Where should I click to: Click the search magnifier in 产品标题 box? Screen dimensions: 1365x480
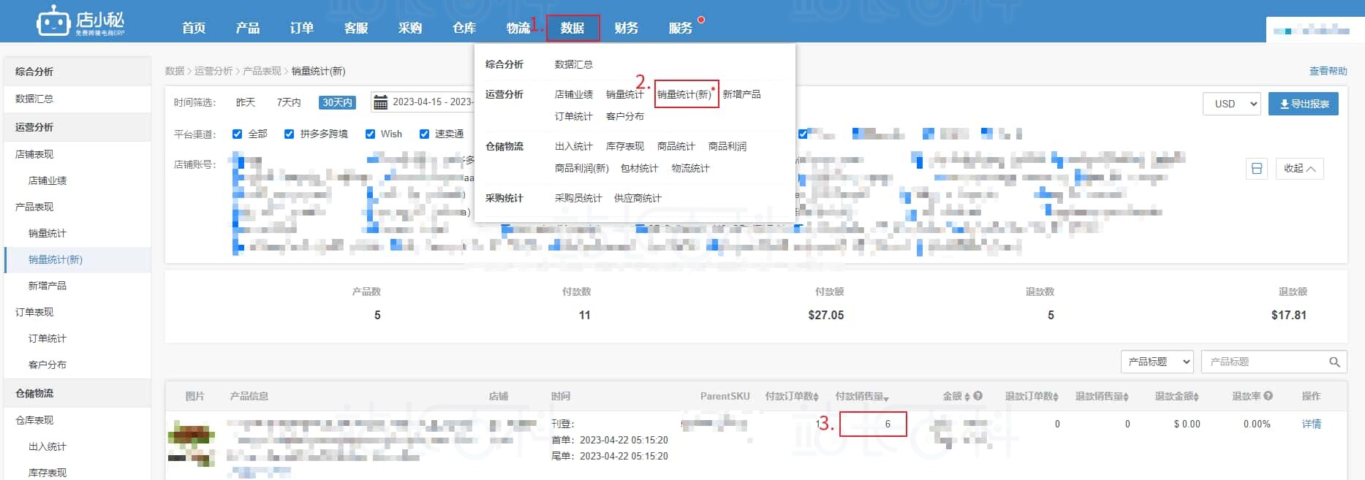click(x=1334, y=362)
